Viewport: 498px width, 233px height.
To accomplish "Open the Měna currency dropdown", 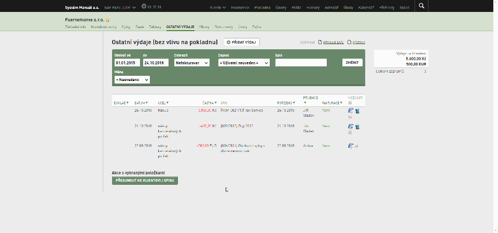I will pyautogui.click(x=132, y=80).
